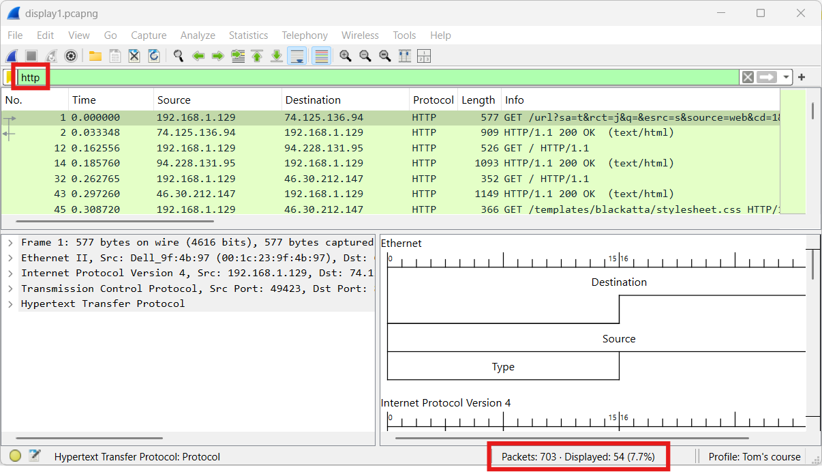The width and height of the screenshot is (822, 472).
Task: Open the Telephony menu
Action: tap(305, 35)
